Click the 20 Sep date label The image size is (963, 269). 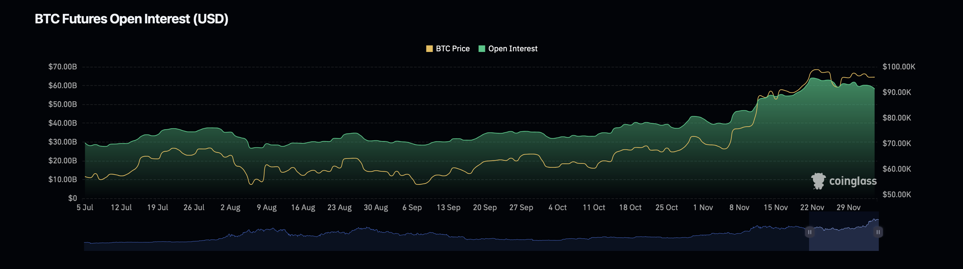tap(485, 208)
